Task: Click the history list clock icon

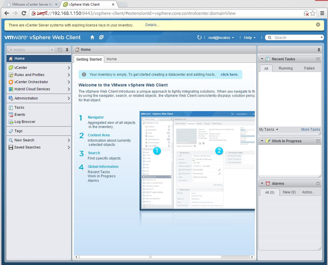Action: point(60,50)
